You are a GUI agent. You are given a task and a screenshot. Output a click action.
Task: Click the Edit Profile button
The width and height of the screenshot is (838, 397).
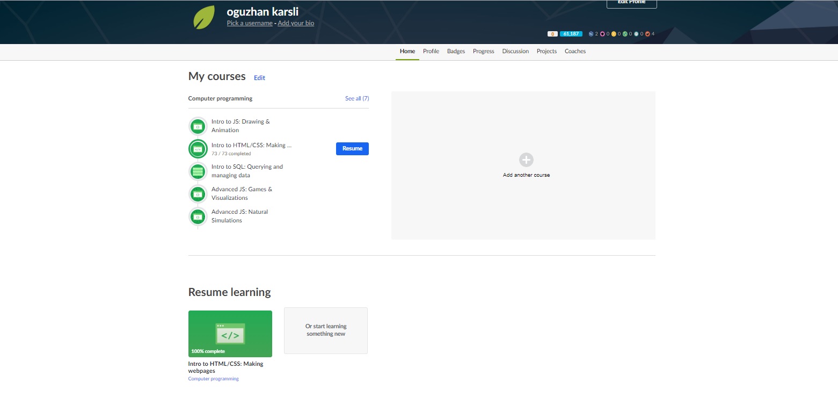[632, 3]
